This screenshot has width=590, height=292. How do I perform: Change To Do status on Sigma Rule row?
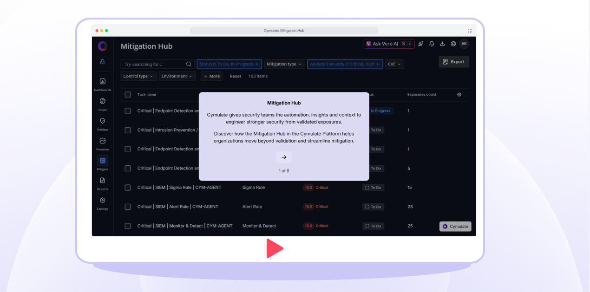coord(373,188)
